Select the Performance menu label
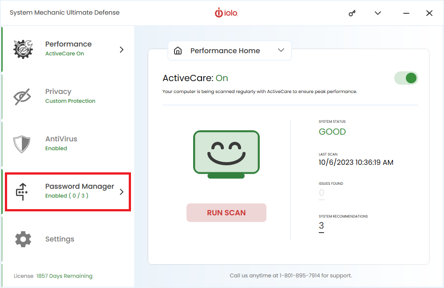 [x=68, y=44]
